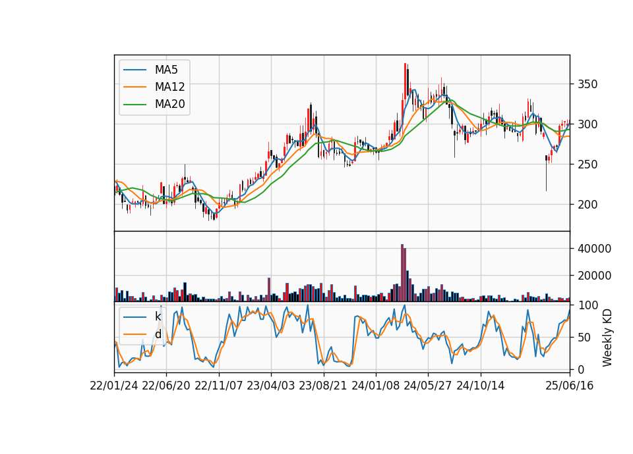Click the 300 price axis label

pos(588,124)
